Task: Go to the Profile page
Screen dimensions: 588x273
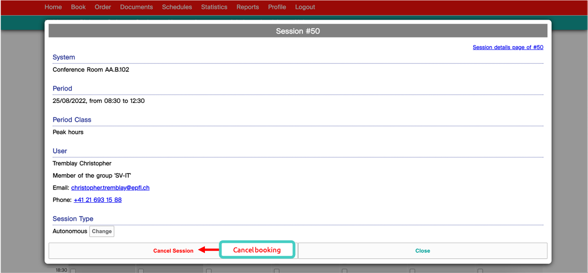Action: [277, 7]
